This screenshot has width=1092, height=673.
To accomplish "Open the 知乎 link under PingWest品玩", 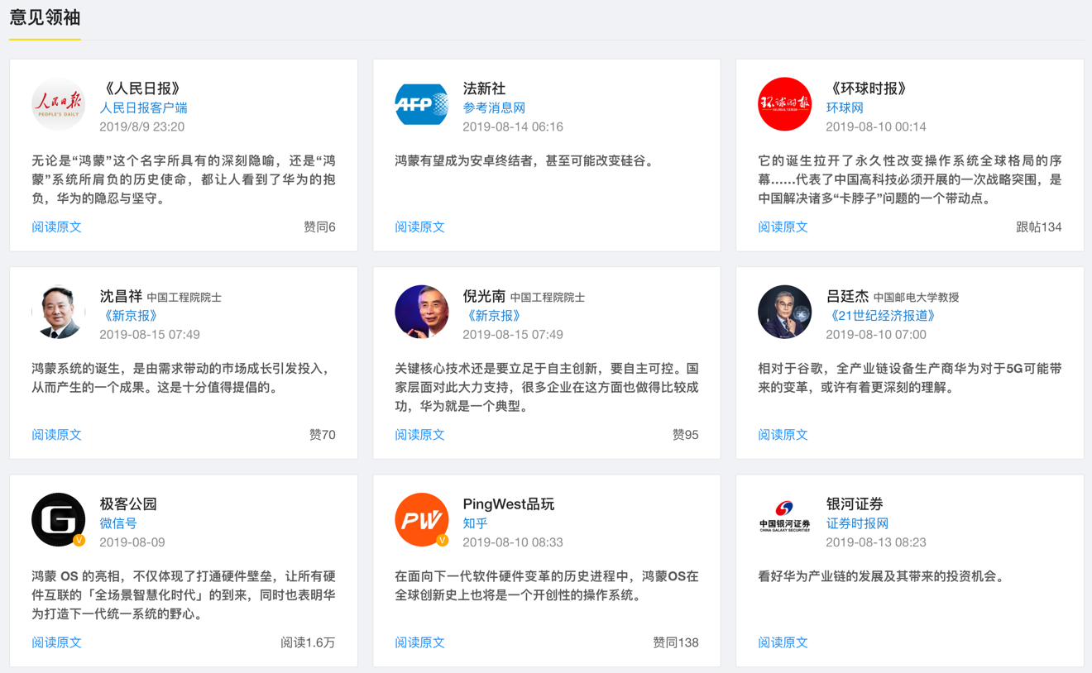I will click(475, 523).
